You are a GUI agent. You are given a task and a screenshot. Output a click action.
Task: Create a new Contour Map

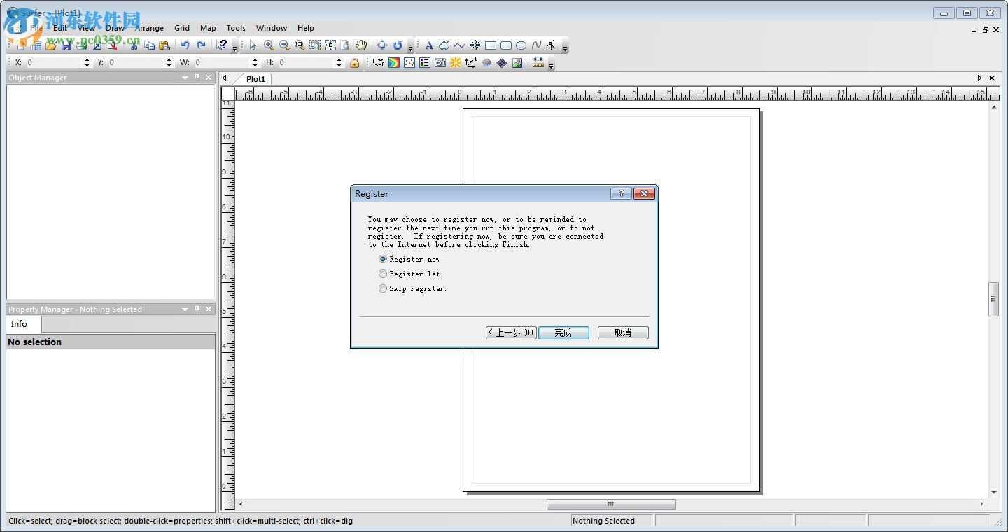[394, 63]
